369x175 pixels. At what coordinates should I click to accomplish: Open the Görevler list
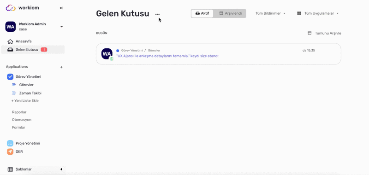[26, 85]
